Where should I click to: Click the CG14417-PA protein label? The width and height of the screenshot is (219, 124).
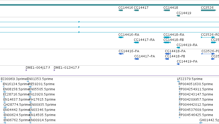[145, 56]
